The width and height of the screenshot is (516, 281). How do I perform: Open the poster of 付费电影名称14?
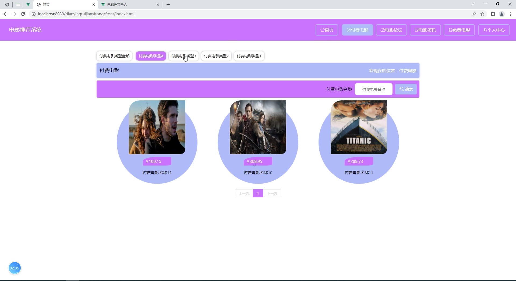[x=157, y=127]
